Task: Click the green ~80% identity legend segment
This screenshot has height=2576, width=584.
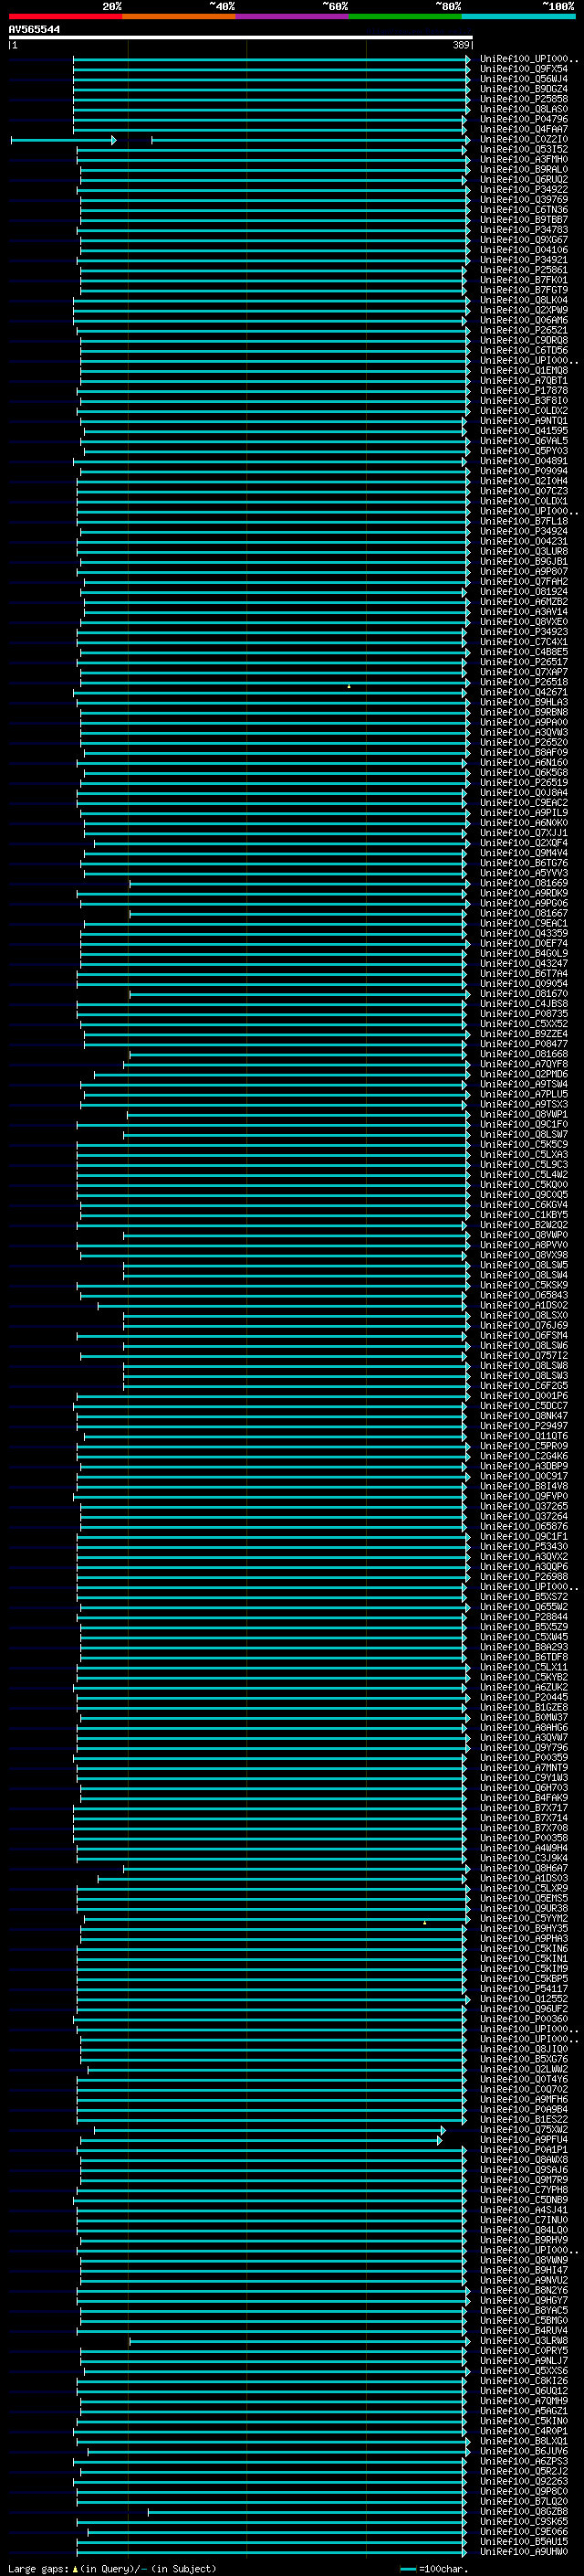Action: (x=405, y=16)
